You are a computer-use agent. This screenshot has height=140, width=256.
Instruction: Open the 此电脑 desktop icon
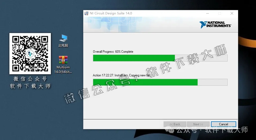coord(63,40)
